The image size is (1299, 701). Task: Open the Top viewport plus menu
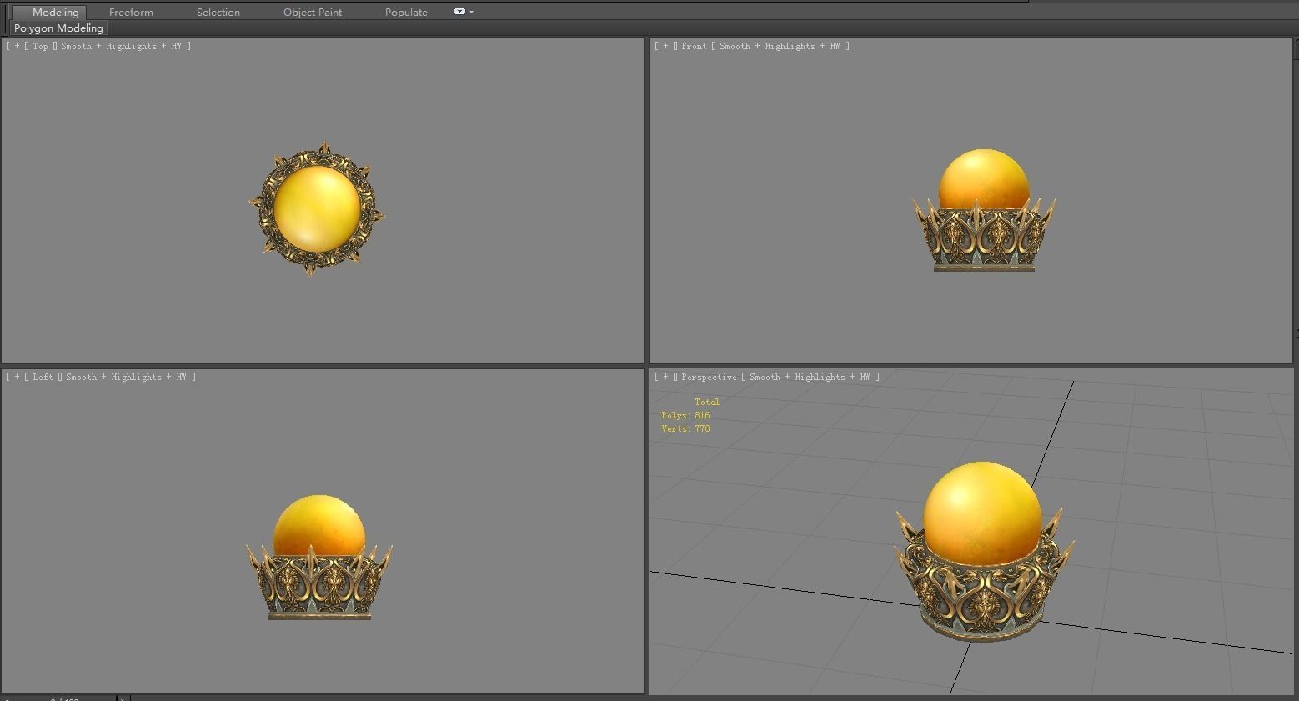pos(17,46)
